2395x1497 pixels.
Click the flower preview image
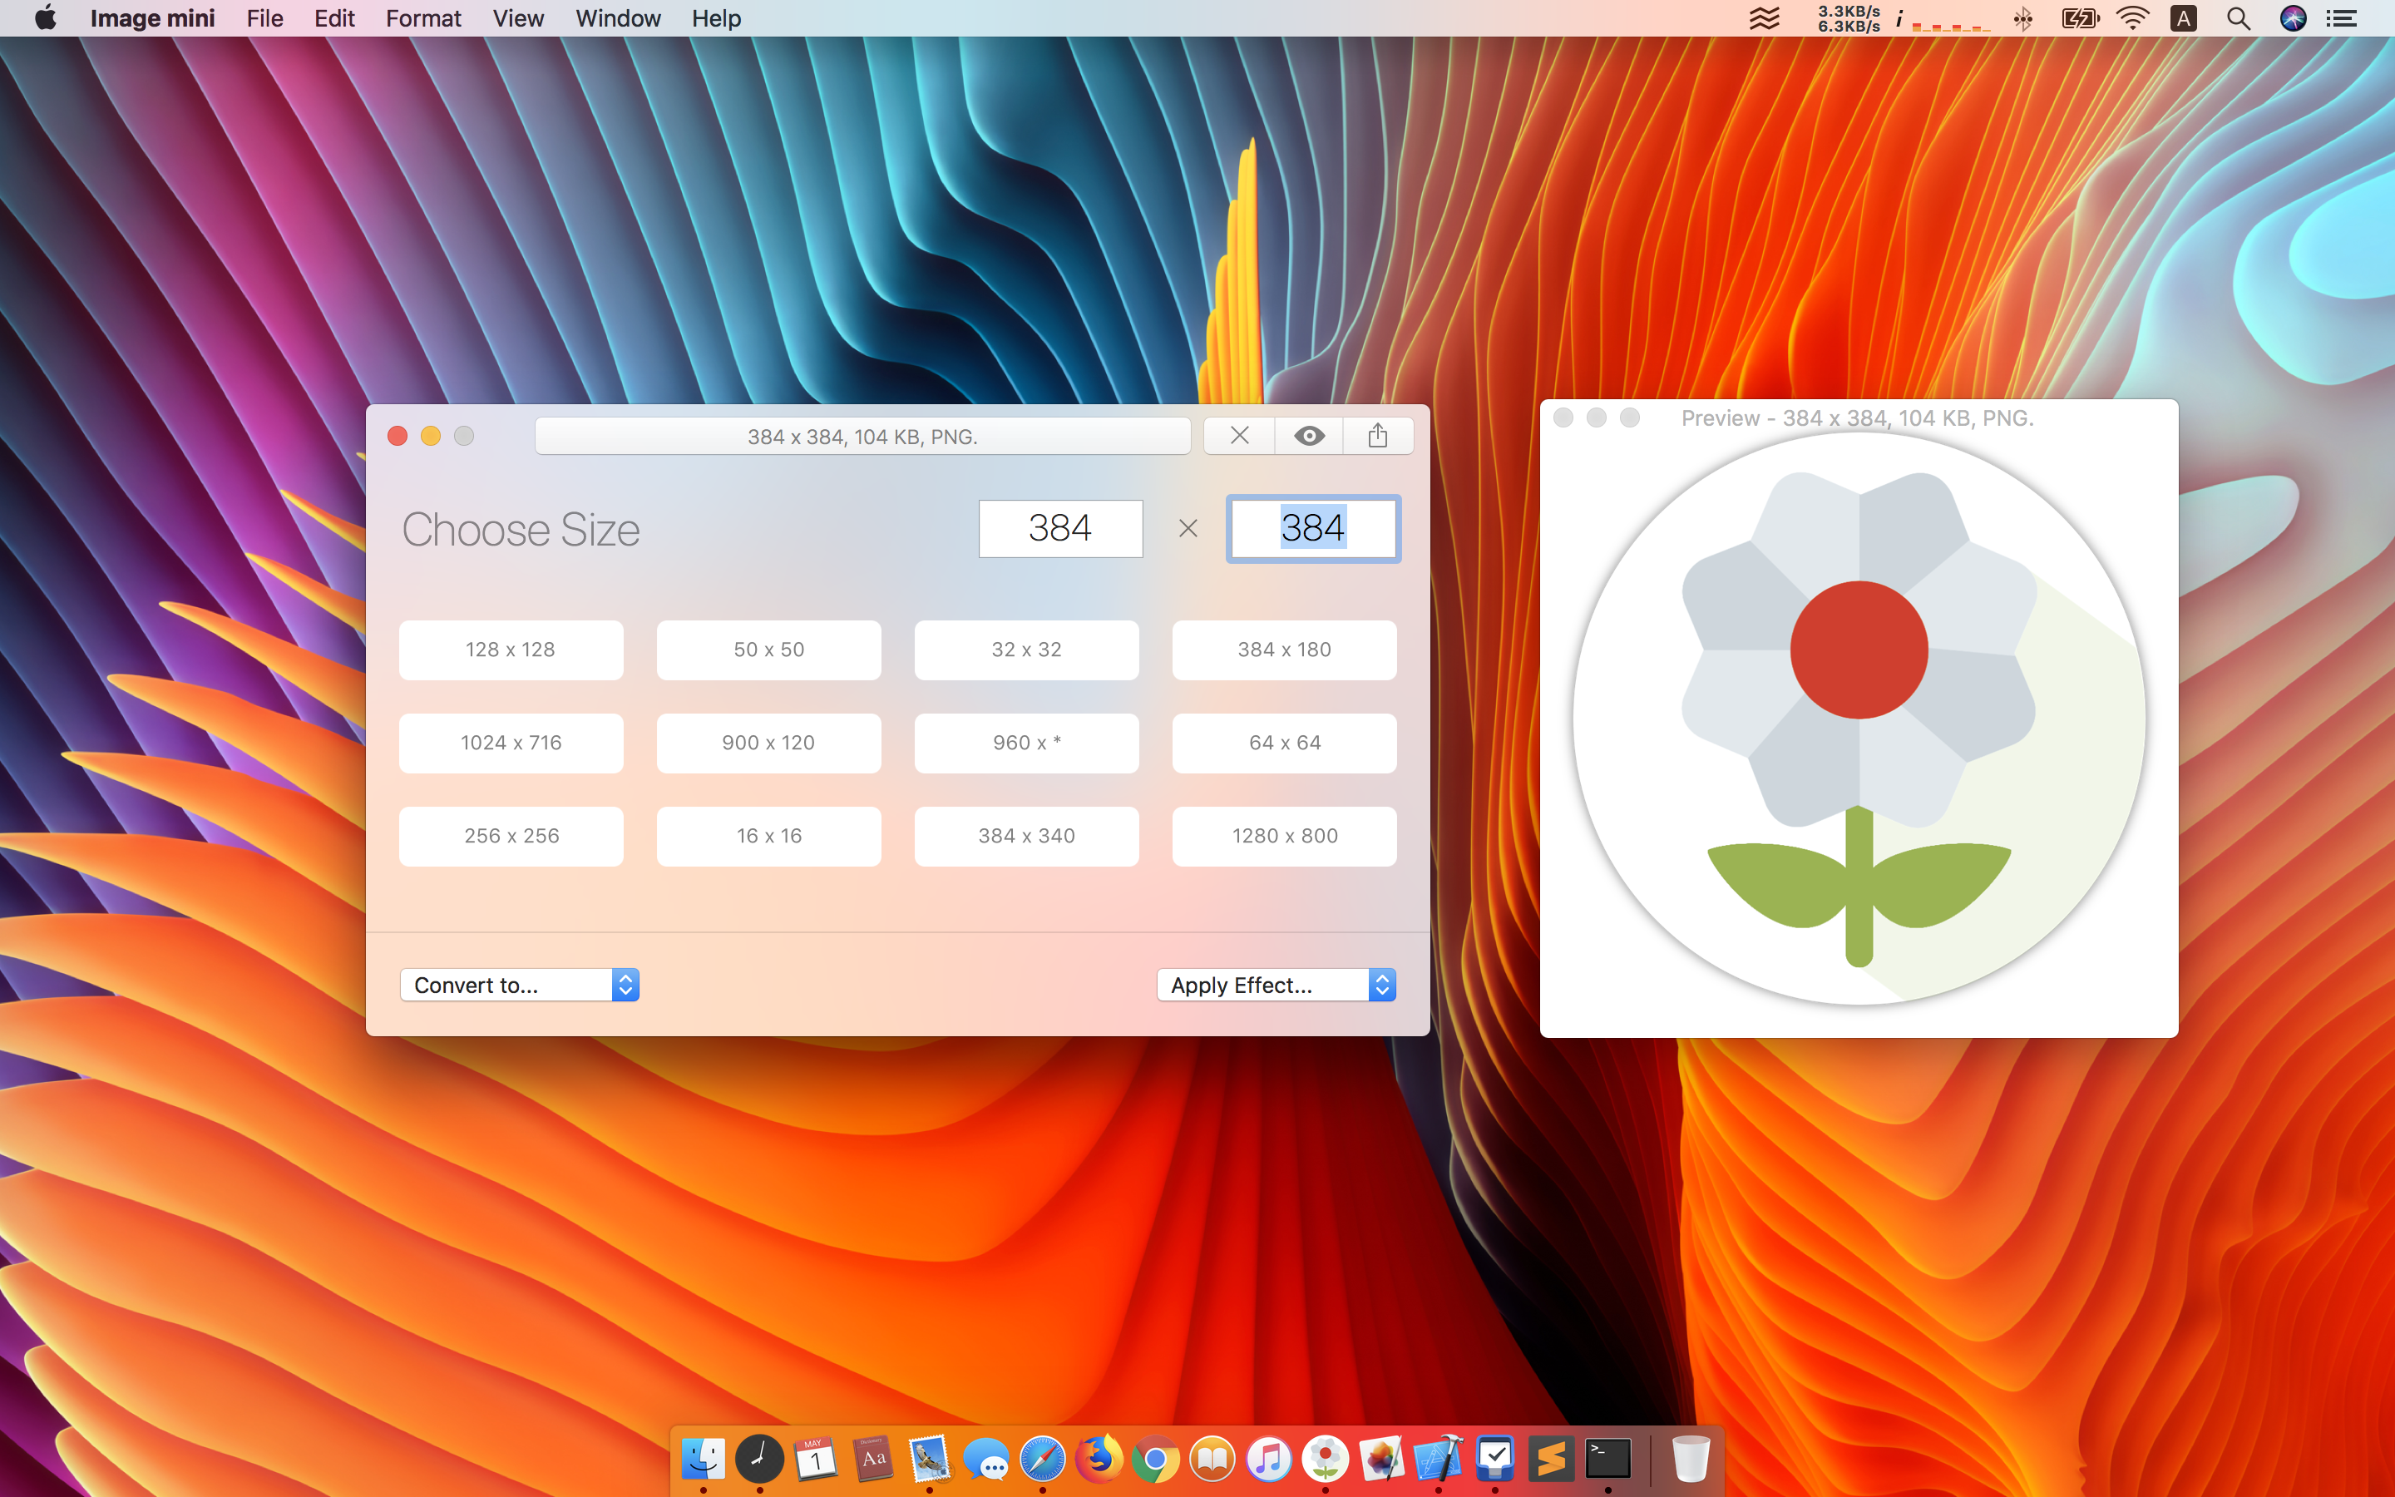point(1859,719)
